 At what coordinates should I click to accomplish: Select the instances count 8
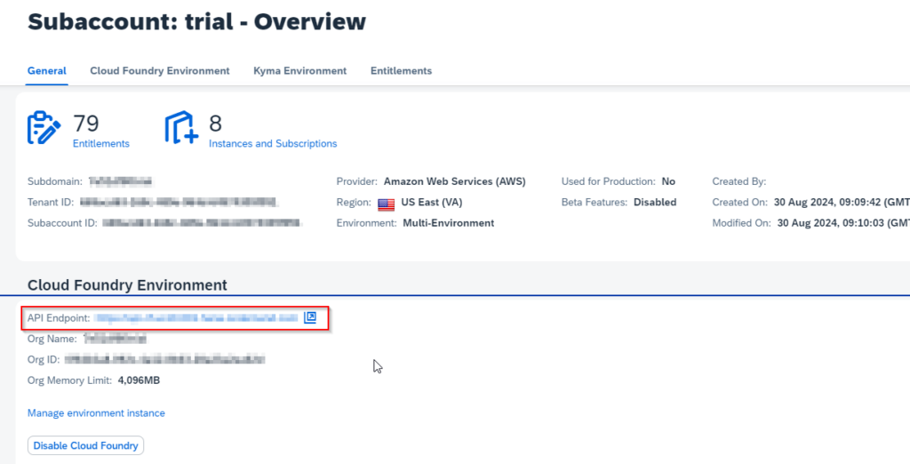215,124
